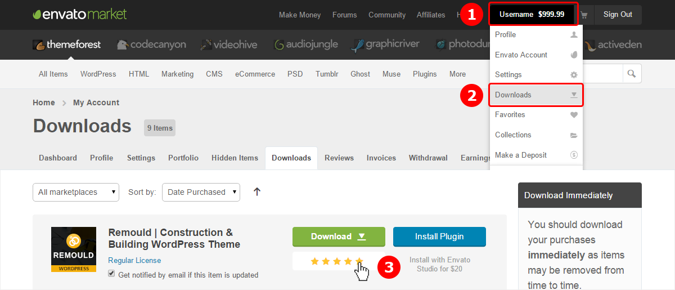Choose Settings from the account menu
675x290 pixels.
tap(536, 75)
